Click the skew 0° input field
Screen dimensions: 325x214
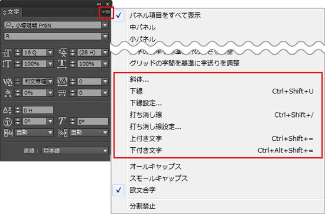pos(93,121)
